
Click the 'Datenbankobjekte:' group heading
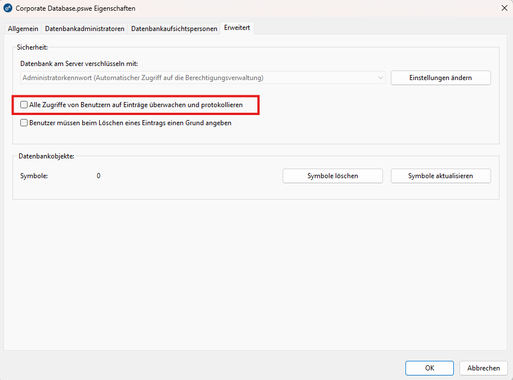click(x=47, y=156)
